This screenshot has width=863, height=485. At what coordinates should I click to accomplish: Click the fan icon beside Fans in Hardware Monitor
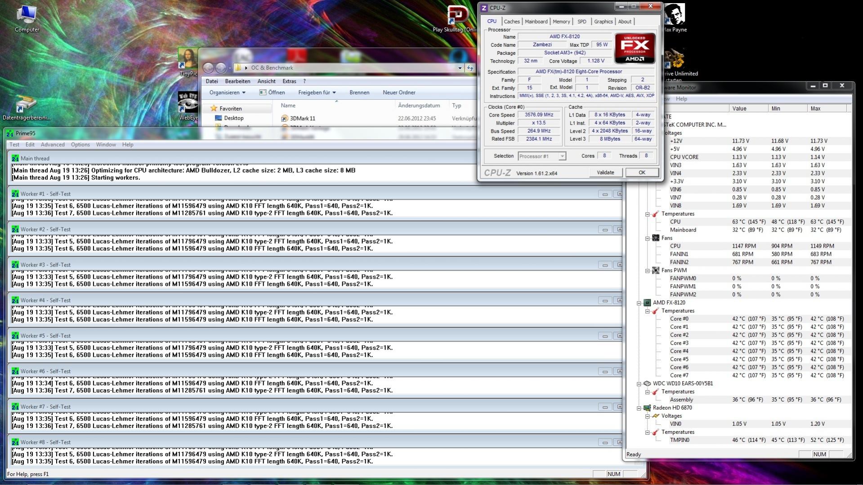click(x=656, y=238)
